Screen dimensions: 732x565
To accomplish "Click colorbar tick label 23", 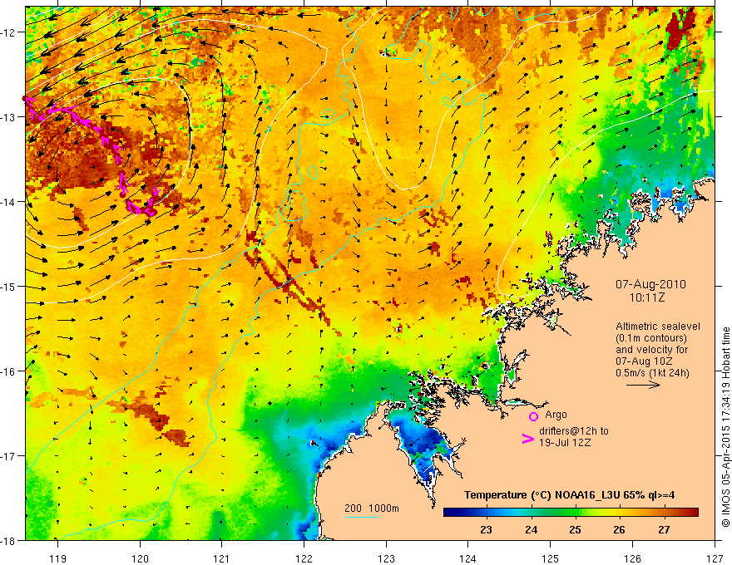I will coord(486,530).
